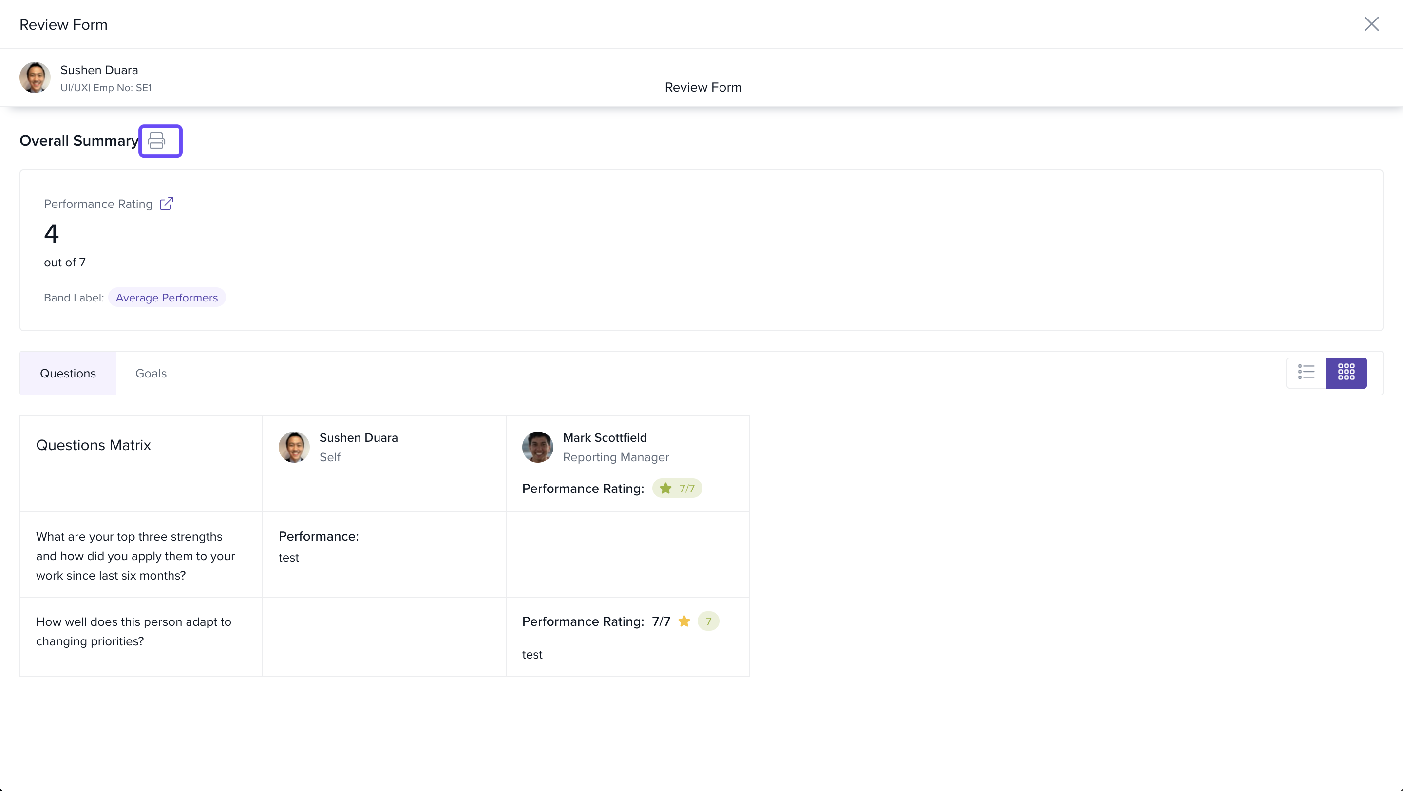
Task: Click the top three strengths question
Action: [x=135, y=556]
